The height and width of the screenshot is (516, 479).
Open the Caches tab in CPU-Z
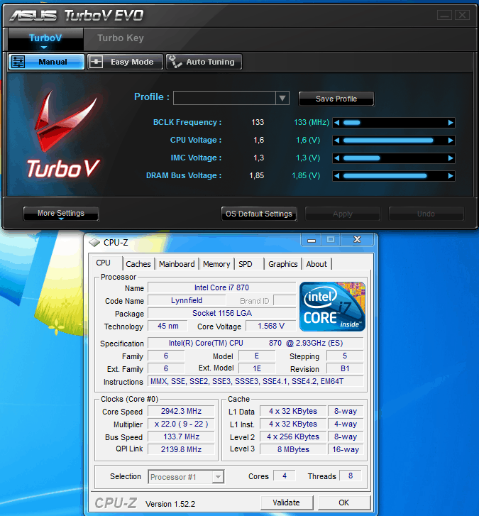coord(138,264)
